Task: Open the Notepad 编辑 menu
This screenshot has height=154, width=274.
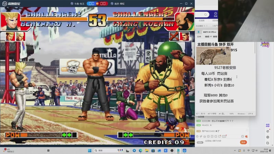Action: point(207,37)
